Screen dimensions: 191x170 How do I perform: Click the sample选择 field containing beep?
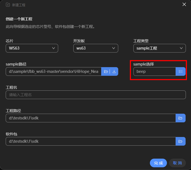[x=154, y=71]
